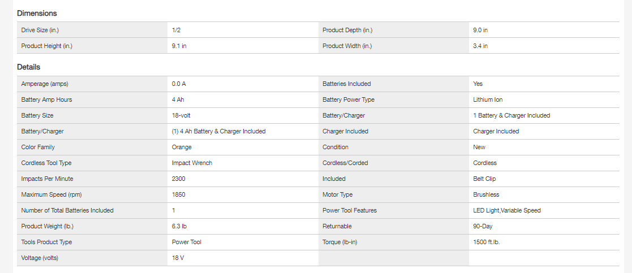This screenshot has height=273, width=632.
Task: Click the Details section heading
Action: 28,67
